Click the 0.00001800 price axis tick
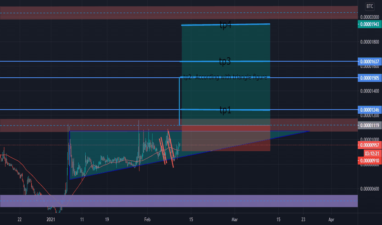The width and height of the screenshot is (382, 225). click(x=370, y=42)
